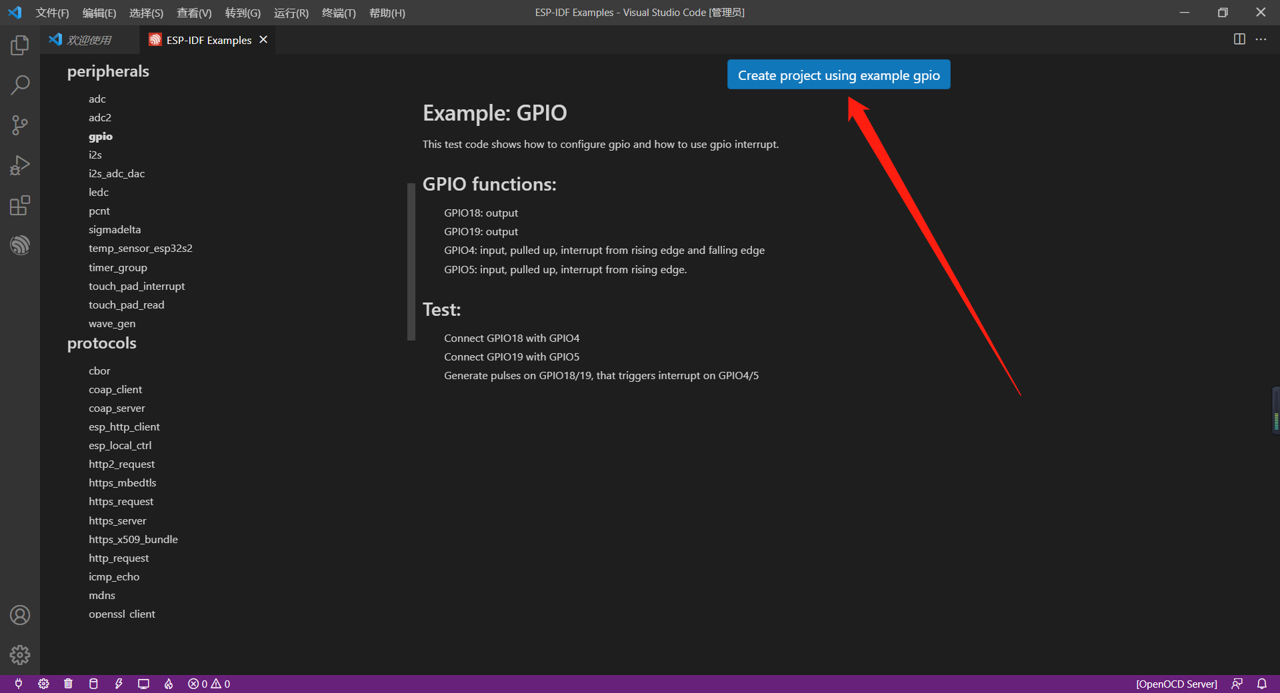Select the http_request example
The image size is (1280, 693).
tap(119, 558)
